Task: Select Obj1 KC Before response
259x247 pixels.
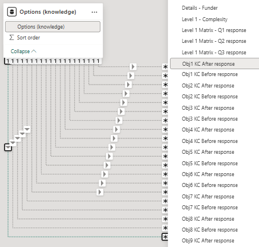Action: [210, 74]
